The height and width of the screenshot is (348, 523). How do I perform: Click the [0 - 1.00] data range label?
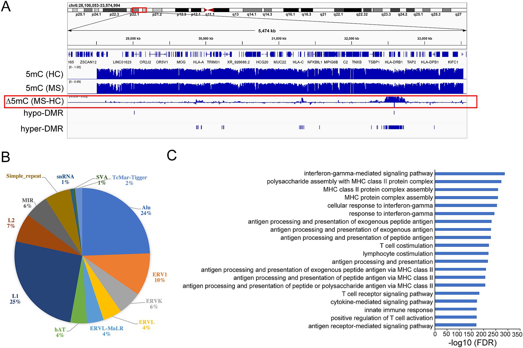coord(75,67)
